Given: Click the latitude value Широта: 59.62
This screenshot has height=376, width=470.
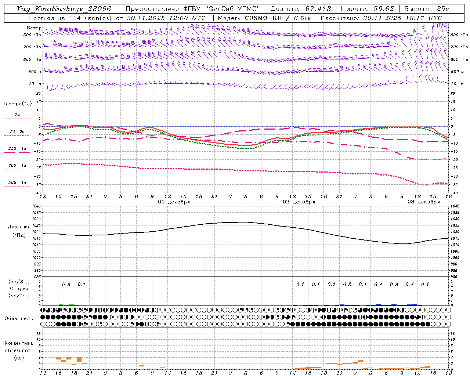Looking at the screenshot, I should pos(368,9).
